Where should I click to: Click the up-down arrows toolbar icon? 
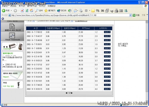(x=97, y=10)
